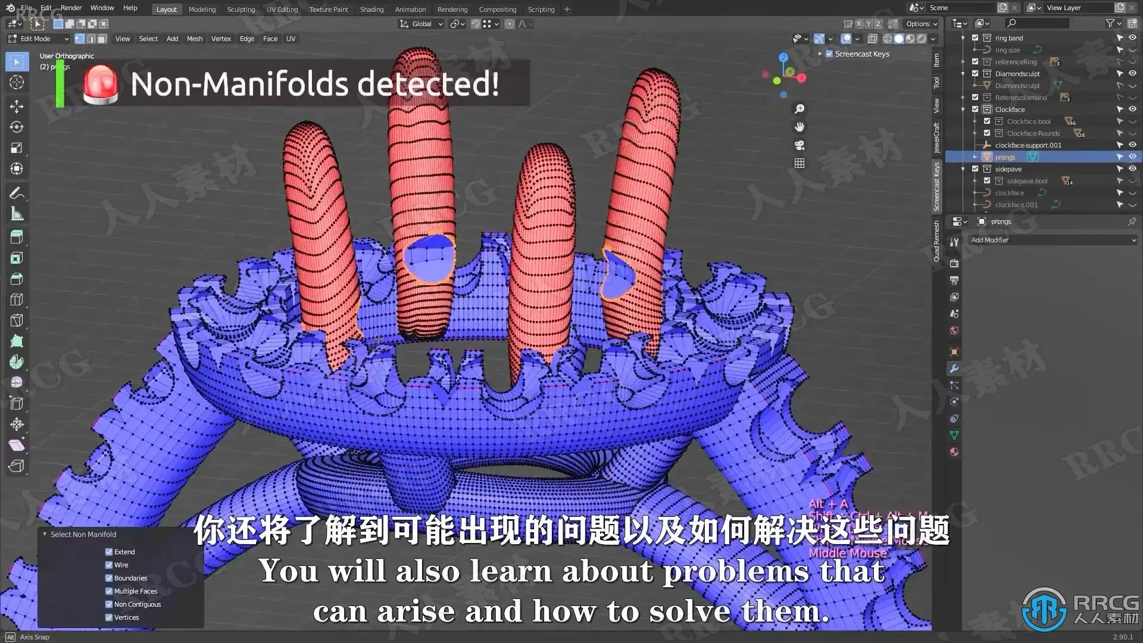1143x643 pixels.
Task: Click the Options button in header
Action: pos(921,24)
